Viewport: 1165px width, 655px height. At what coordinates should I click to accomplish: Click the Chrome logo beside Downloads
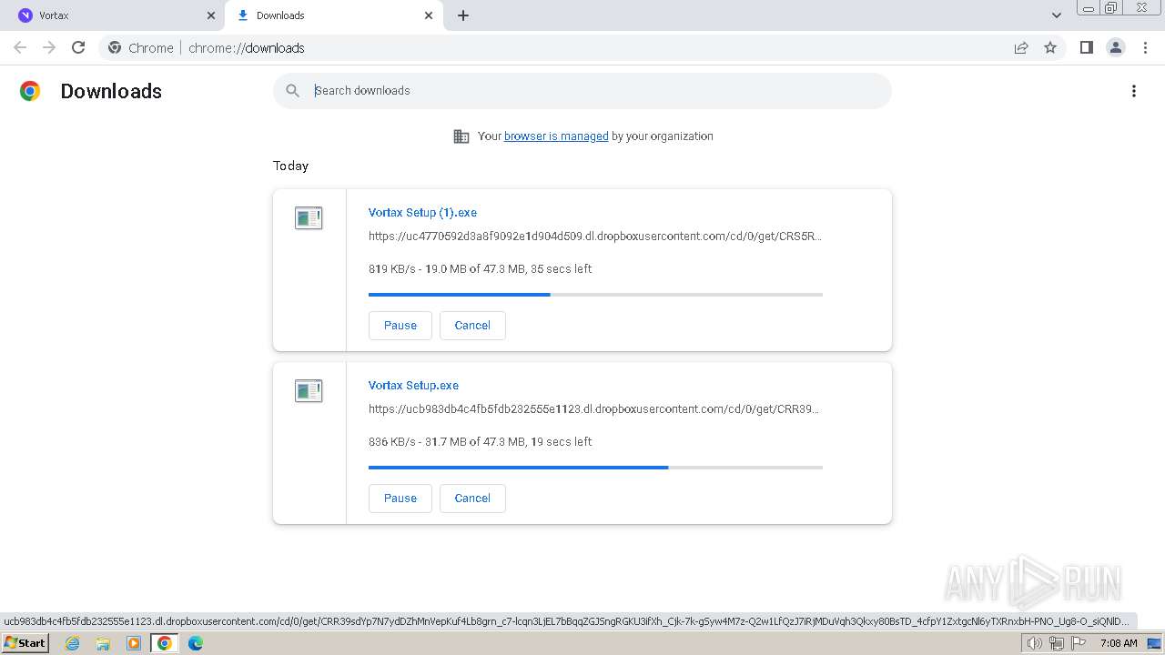pyautogui.click(x=30, y=91)
